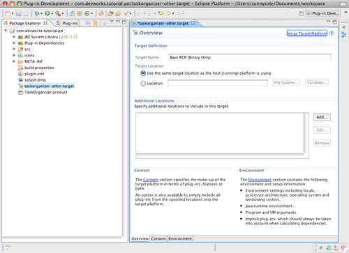
Task: Expand the Plug-in Dependencies node
Action: (x=14, y=43)
